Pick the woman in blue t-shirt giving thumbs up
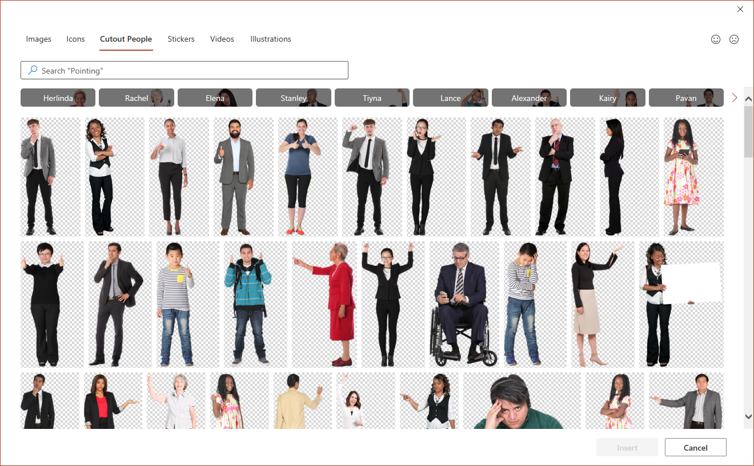This screenshot has height=466, width=754. [x=308, y=177]
